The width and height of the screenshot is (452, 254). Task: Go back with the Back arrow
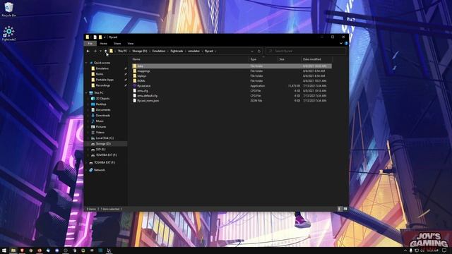coord(88,52)
